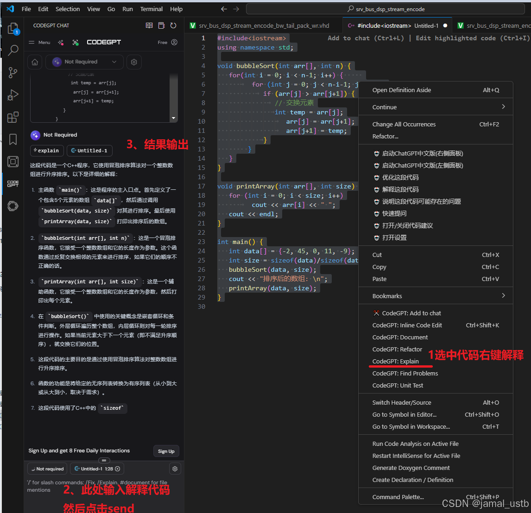The image size is (531, 513).
Task: Click the VS Code logo icon
Action: [x=10, y=9]
